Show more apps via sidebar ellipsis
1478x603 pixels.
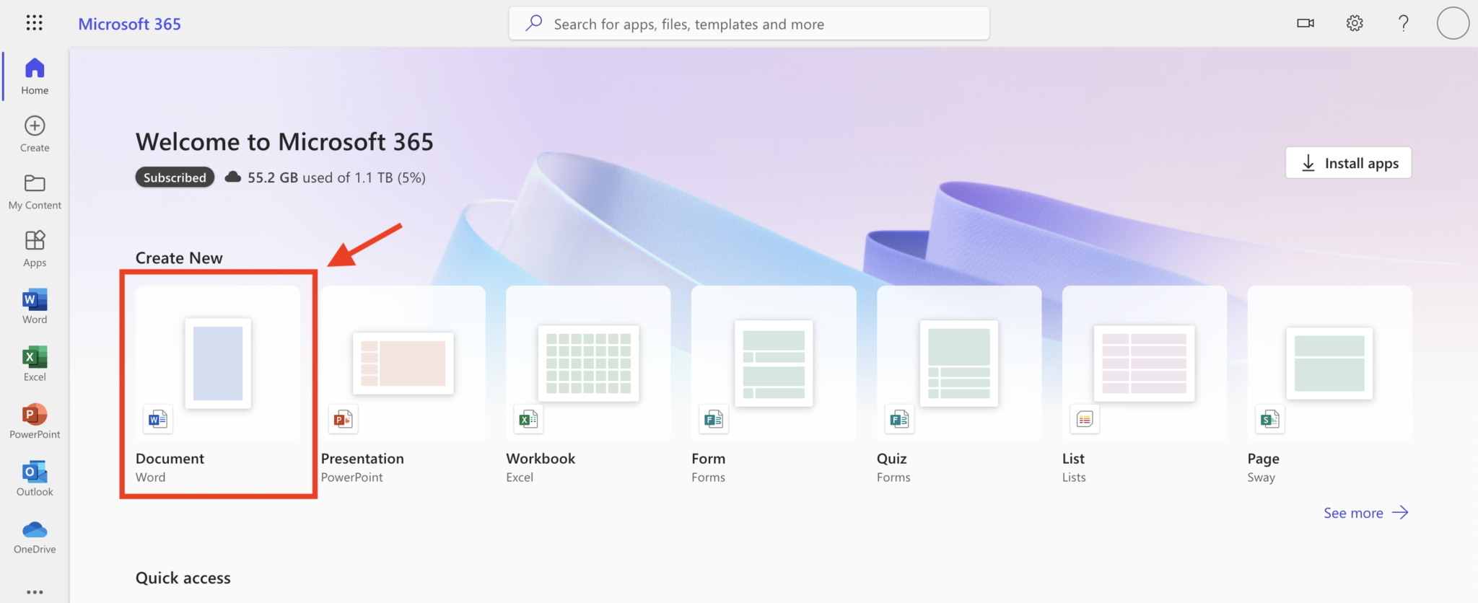35,592
